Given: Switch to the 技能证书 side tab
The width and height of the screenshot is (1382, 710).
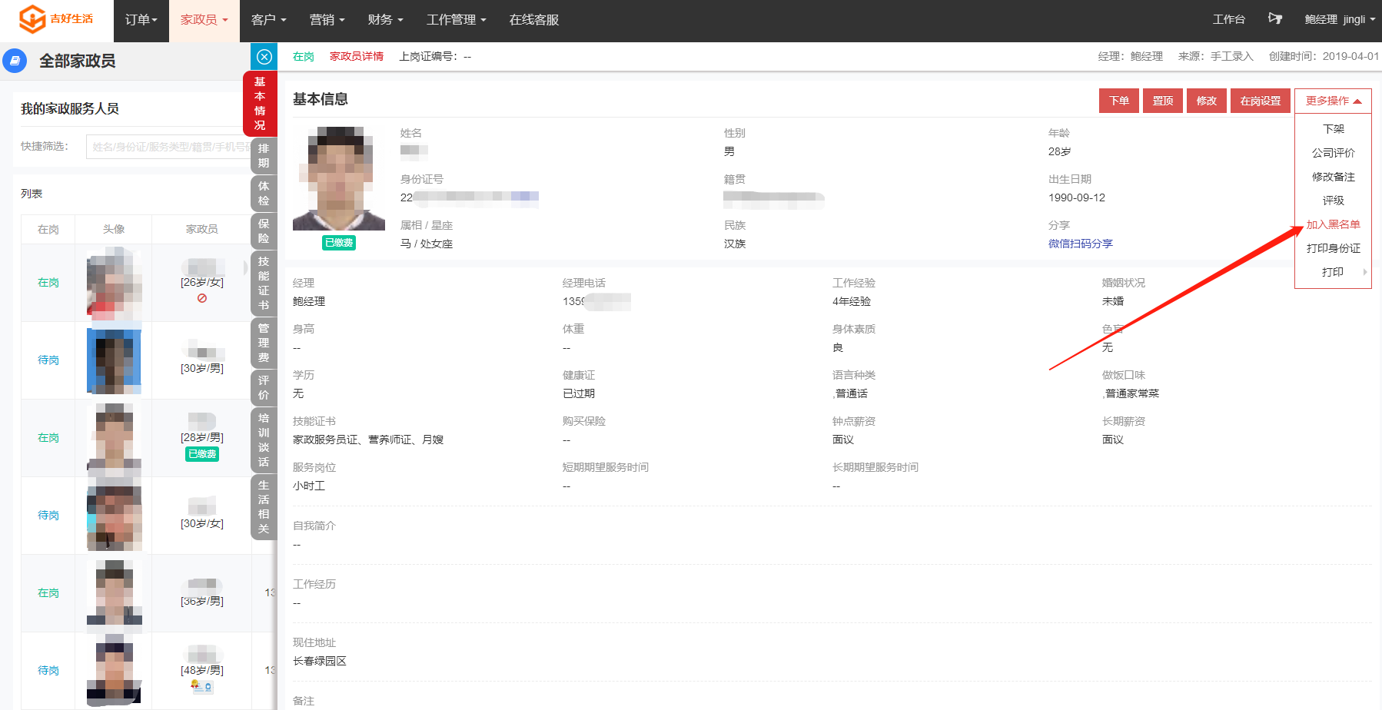Looking at the screenshot, I should (x=264, y=284).
